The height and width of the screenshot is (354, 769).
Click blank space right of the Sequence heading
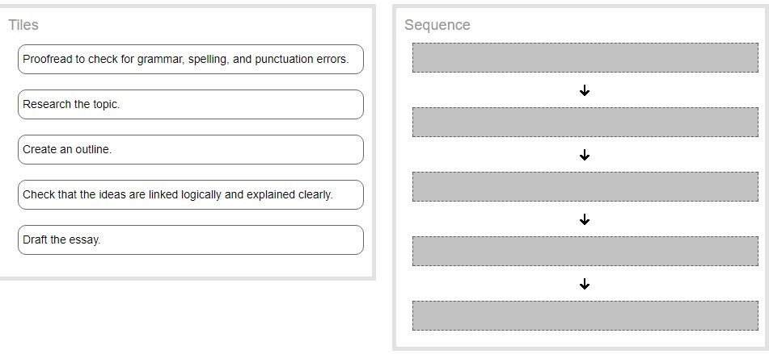(615, 25)
